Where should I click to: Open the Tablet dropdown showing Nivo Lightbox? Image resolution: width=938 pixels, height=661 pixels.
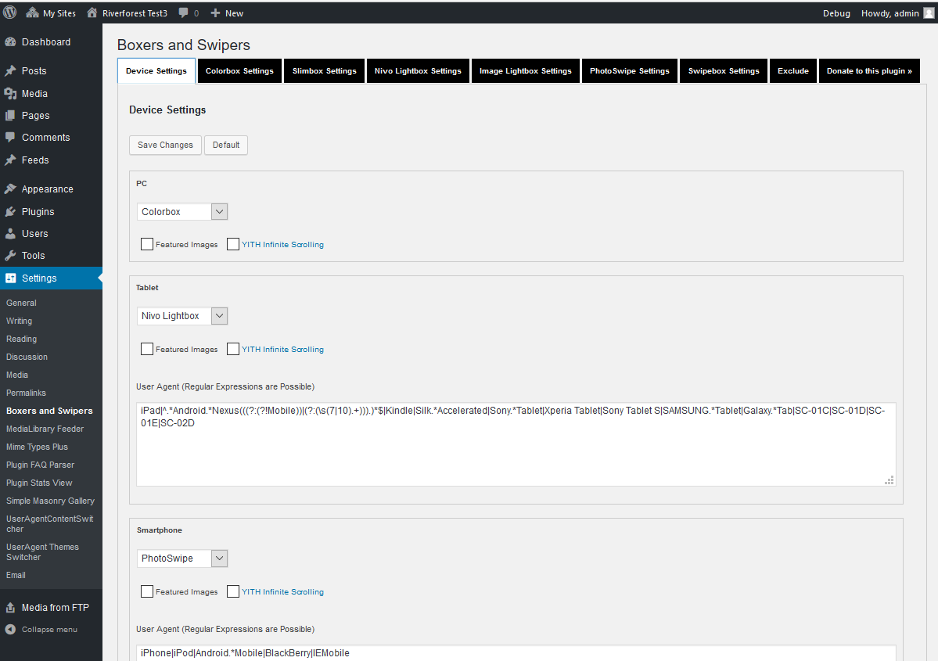pos(182,316)
